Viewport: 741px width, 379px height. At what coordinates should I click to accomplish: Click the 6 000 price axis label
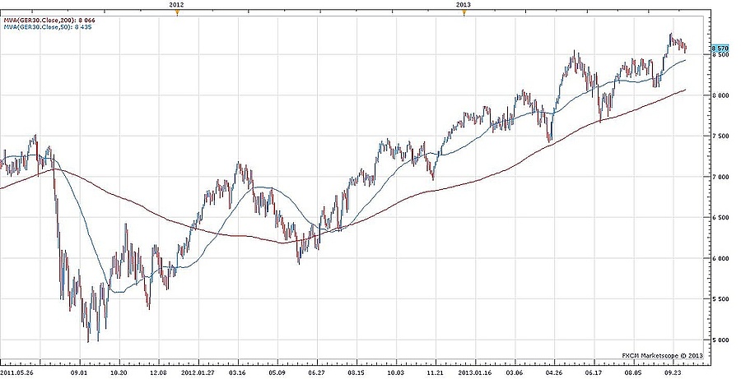tap(720, 259)
